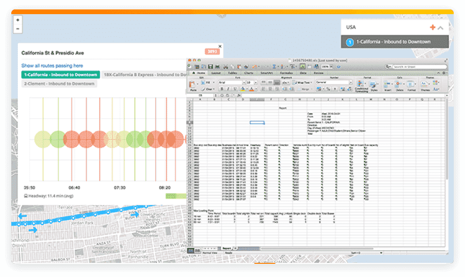Collapse the USA panel with its chevron
Screen dimensions: 465x277
coord(440,27)
